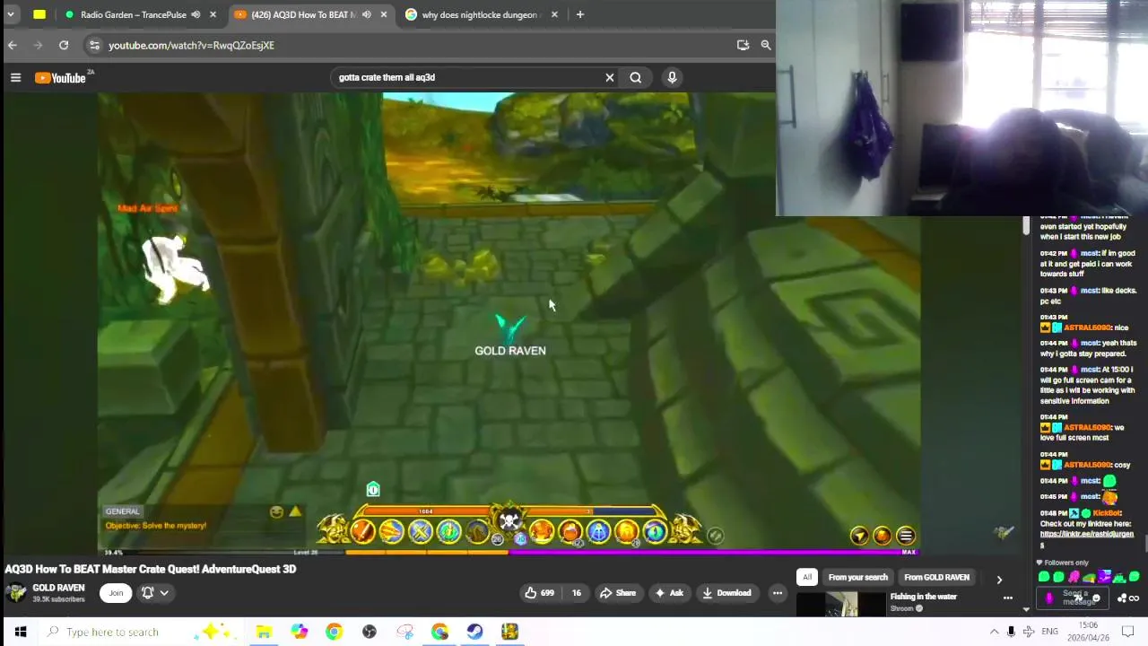1148x646 pixels.
Task: Run the YouTube search with magnifier button
Action: tap(636, 77)
